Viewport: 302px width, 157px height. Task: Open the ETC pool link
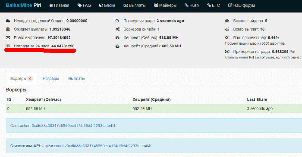213,6
